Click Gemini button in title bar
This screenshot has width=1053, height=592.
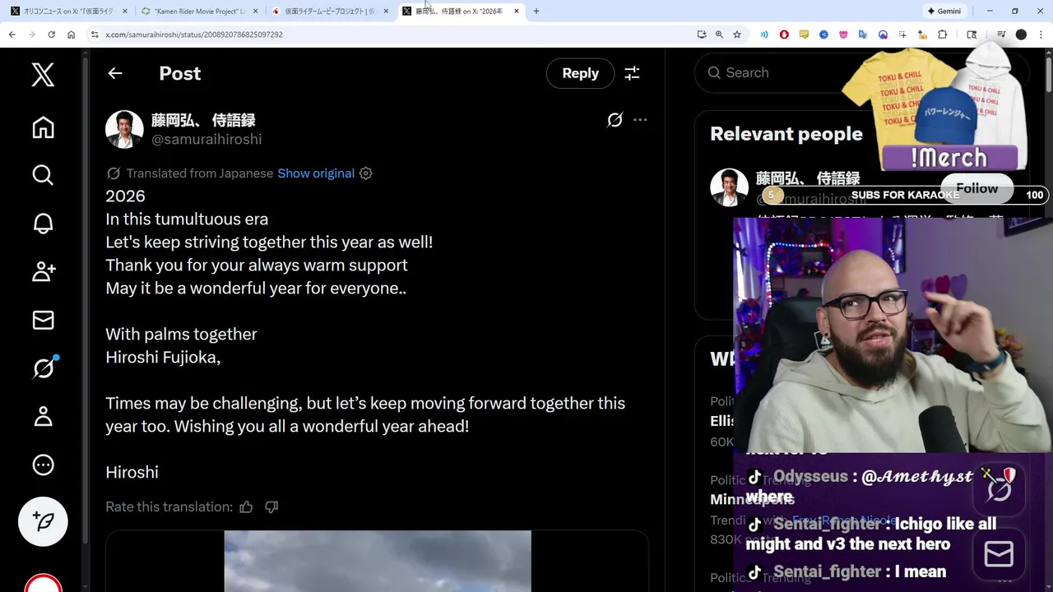coord(944,12)
